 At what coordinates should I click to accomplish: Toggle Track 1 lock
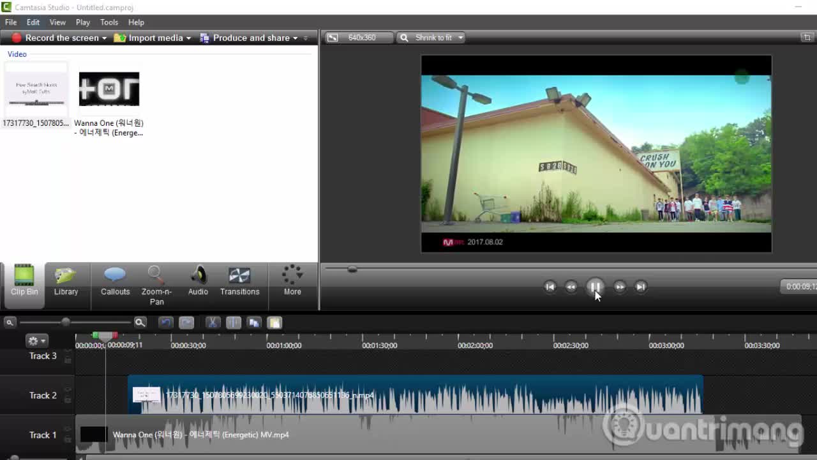click(68, 440)
